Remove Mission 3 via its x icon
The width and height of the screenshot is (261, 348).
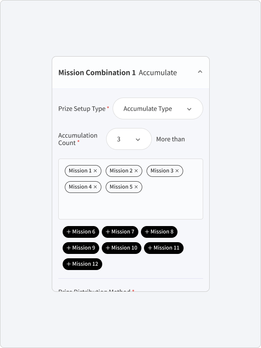coord(177,171)
